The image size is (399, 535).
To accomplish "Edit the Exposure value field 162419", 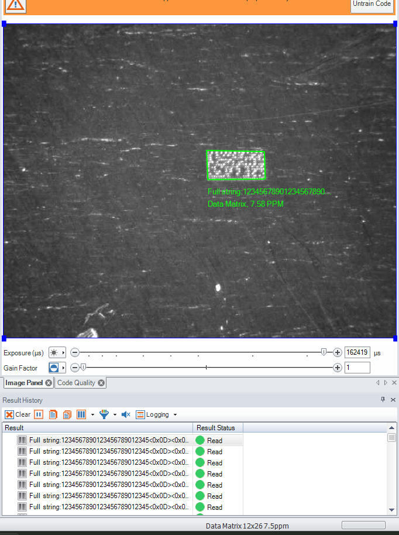I will 357,352.
